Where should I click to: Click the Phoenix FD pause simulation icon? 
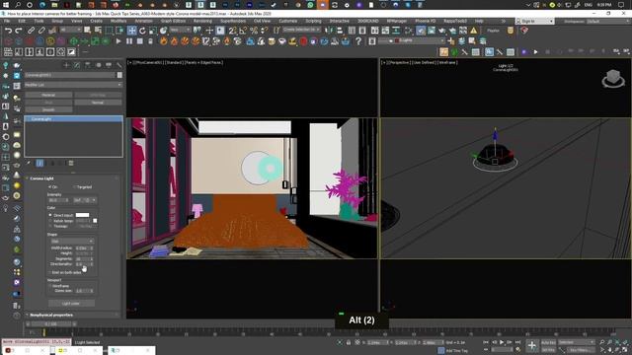pyautogui.click(x=129, y=41)
